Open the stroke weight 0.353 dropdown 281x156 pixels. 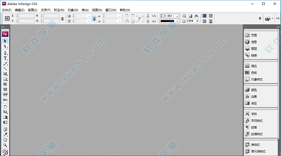[177, 16]
